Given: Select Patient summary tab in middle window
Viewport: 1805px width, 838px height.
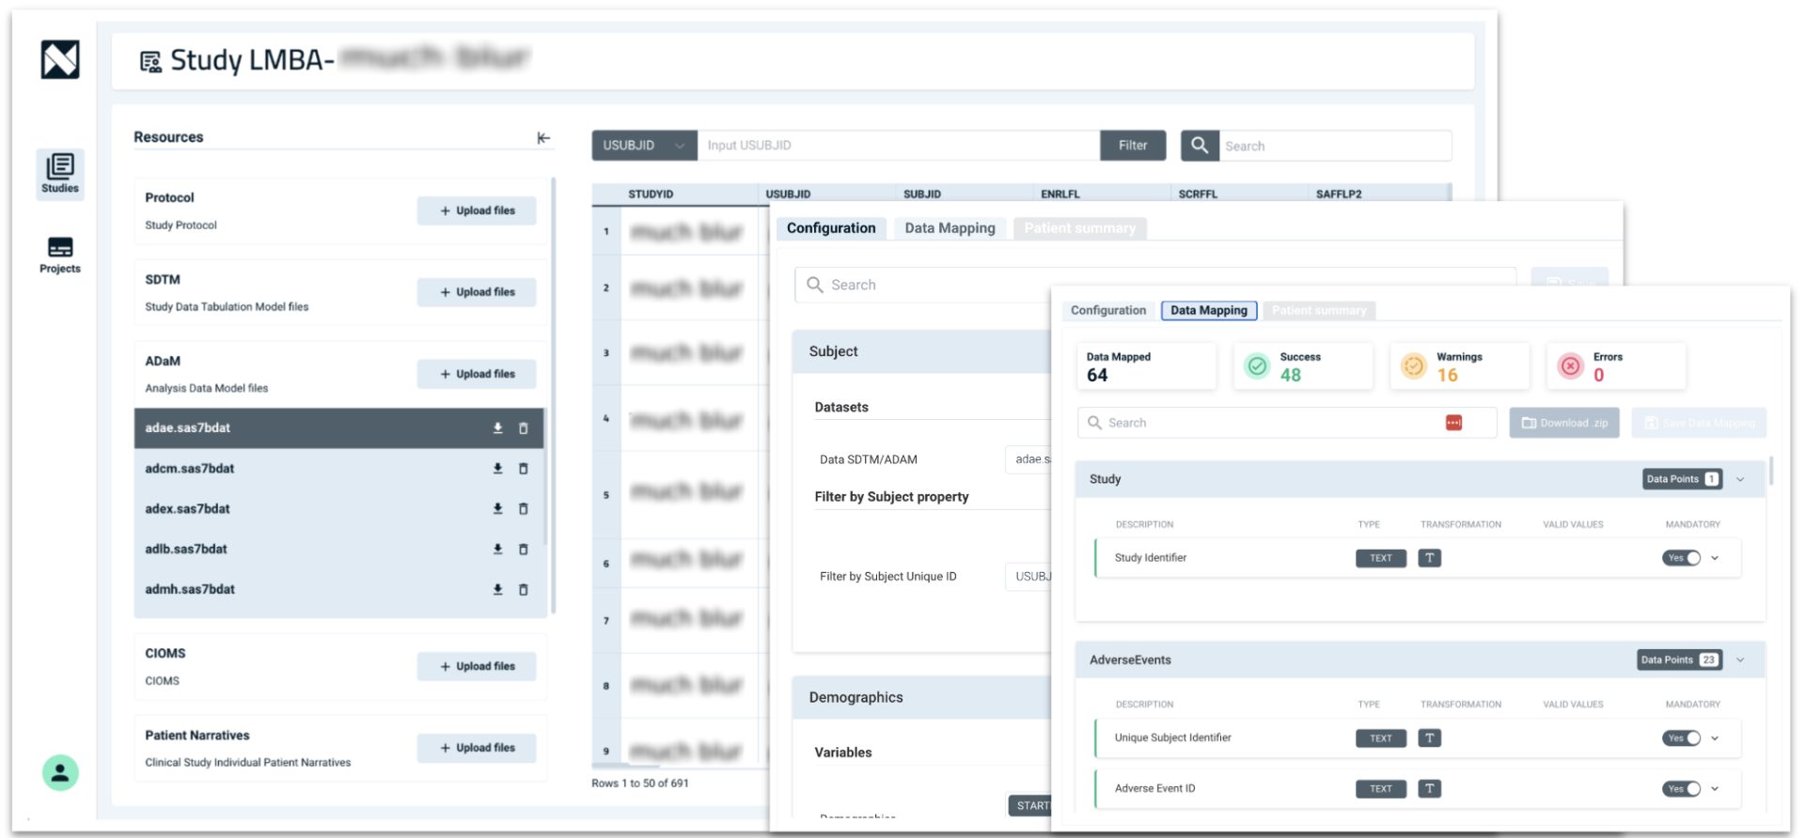Looking at the screenshot, I should 1079,228.
